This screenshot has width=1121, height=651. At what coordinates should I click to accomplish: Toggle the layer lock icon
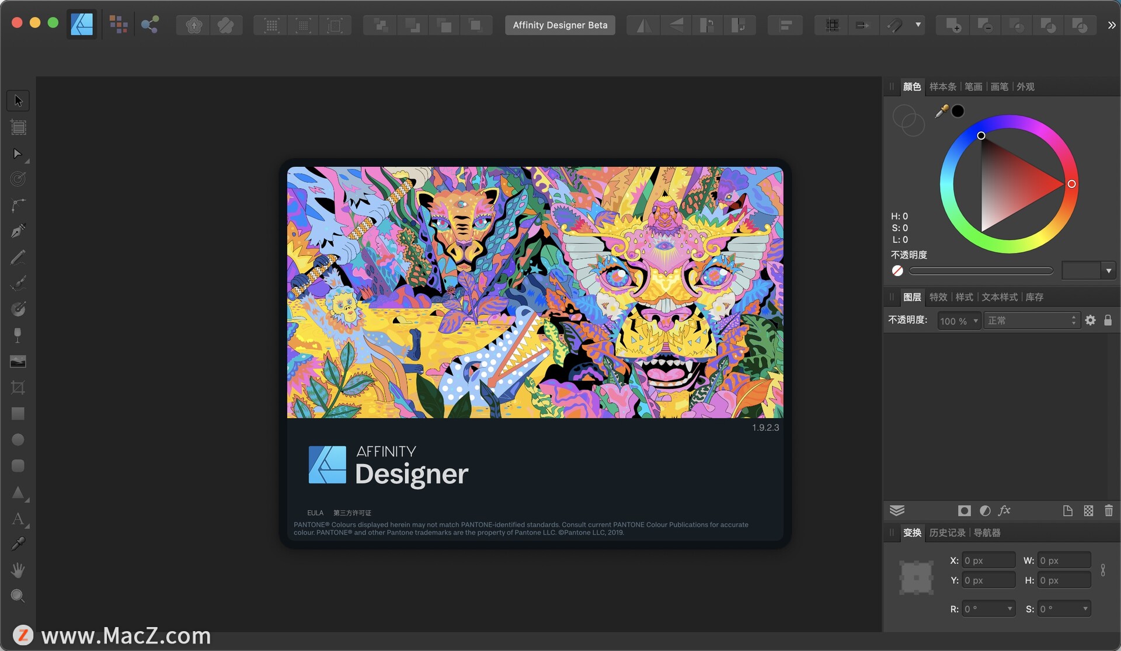click(x=1108, y=320)
